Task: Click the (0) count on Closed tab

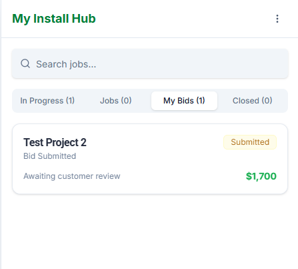Action: pyautogui.click(x=267, y=101)
